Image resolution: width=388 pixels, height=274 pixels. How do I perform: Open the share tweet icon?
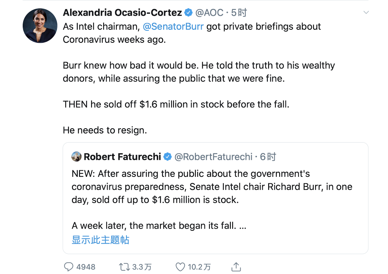click(236, 266)
